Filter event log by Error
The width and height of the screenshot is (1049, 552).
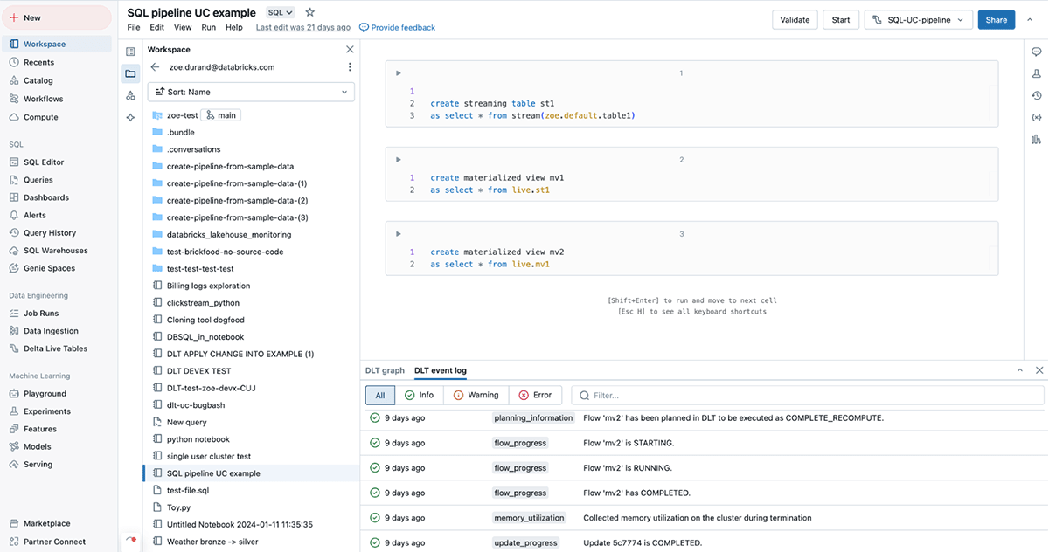point(535,395)
